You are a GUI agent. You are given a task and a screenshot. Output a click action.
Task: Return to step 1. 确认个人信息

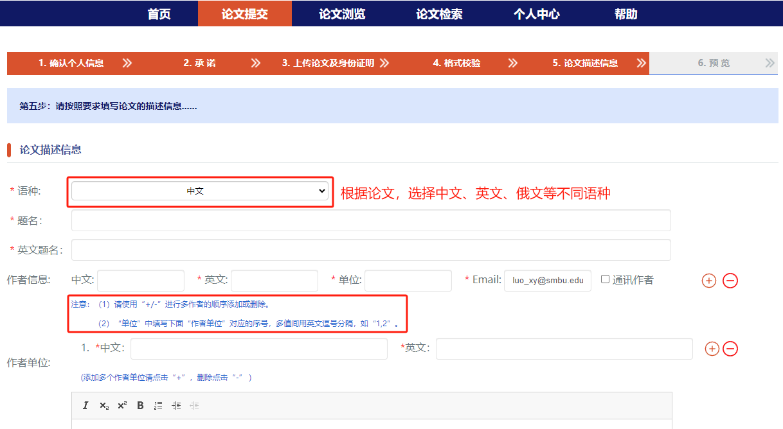(71, 63)
